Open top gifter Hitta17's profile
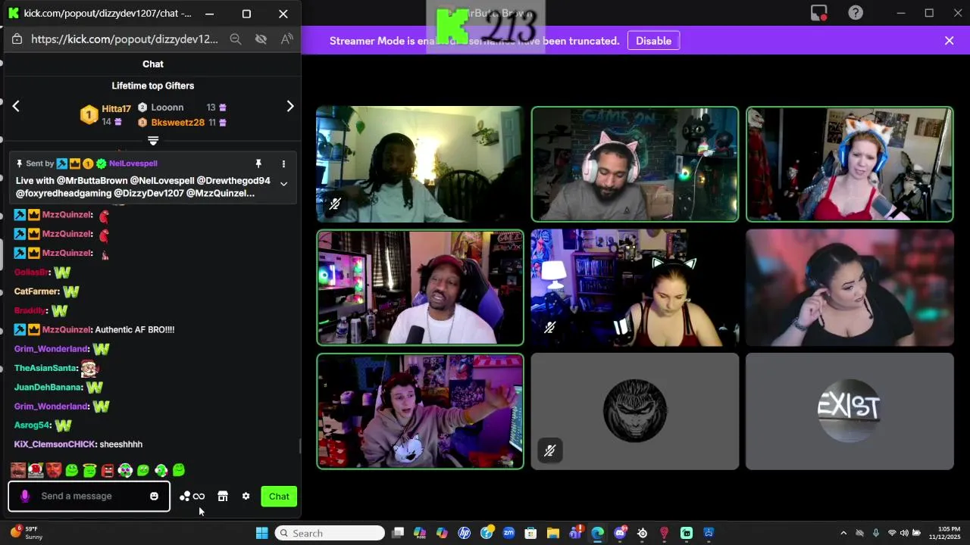 tap(116, 109)
